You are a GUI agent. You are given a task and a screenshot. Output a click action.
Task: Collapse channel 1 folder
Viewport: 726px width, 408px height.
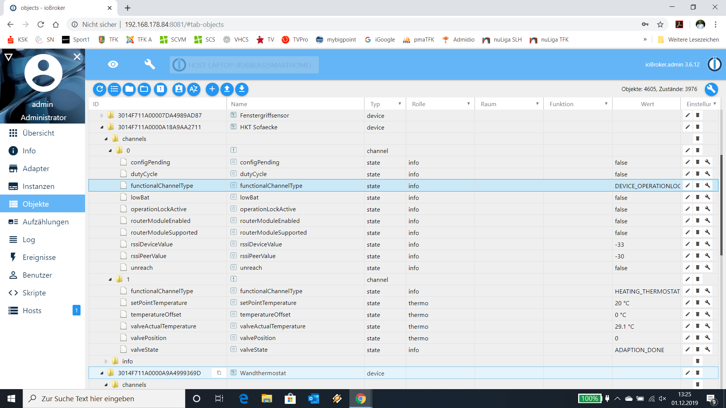[x=110, y=279]
